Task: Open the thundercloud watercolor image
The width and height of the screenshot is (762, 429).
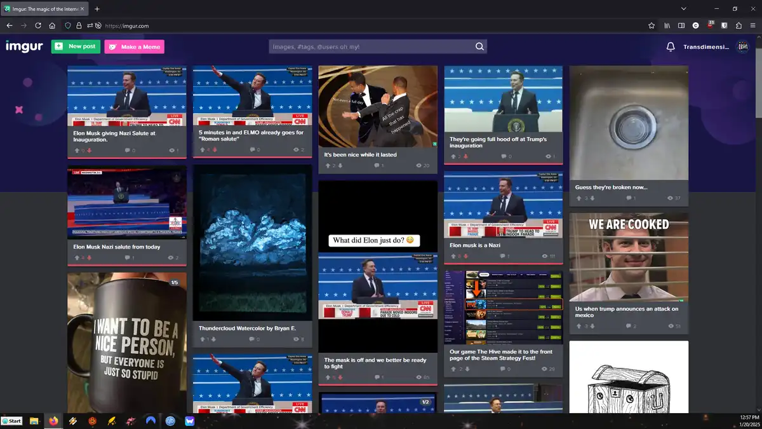Action: coord(252,243)
